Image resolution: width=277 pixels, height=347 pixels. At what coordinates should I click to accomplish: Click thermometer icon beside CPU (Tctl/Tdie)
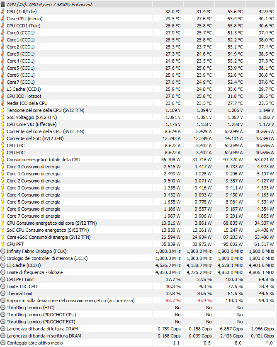(x=2, y=12)
